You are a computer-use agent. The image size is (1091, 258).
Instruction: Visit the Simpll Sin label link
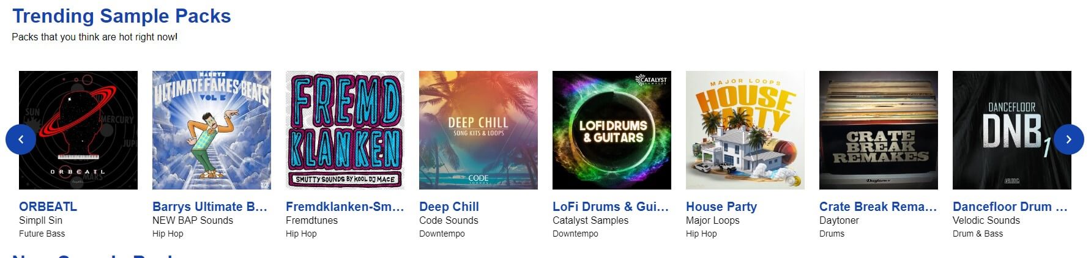40,220
